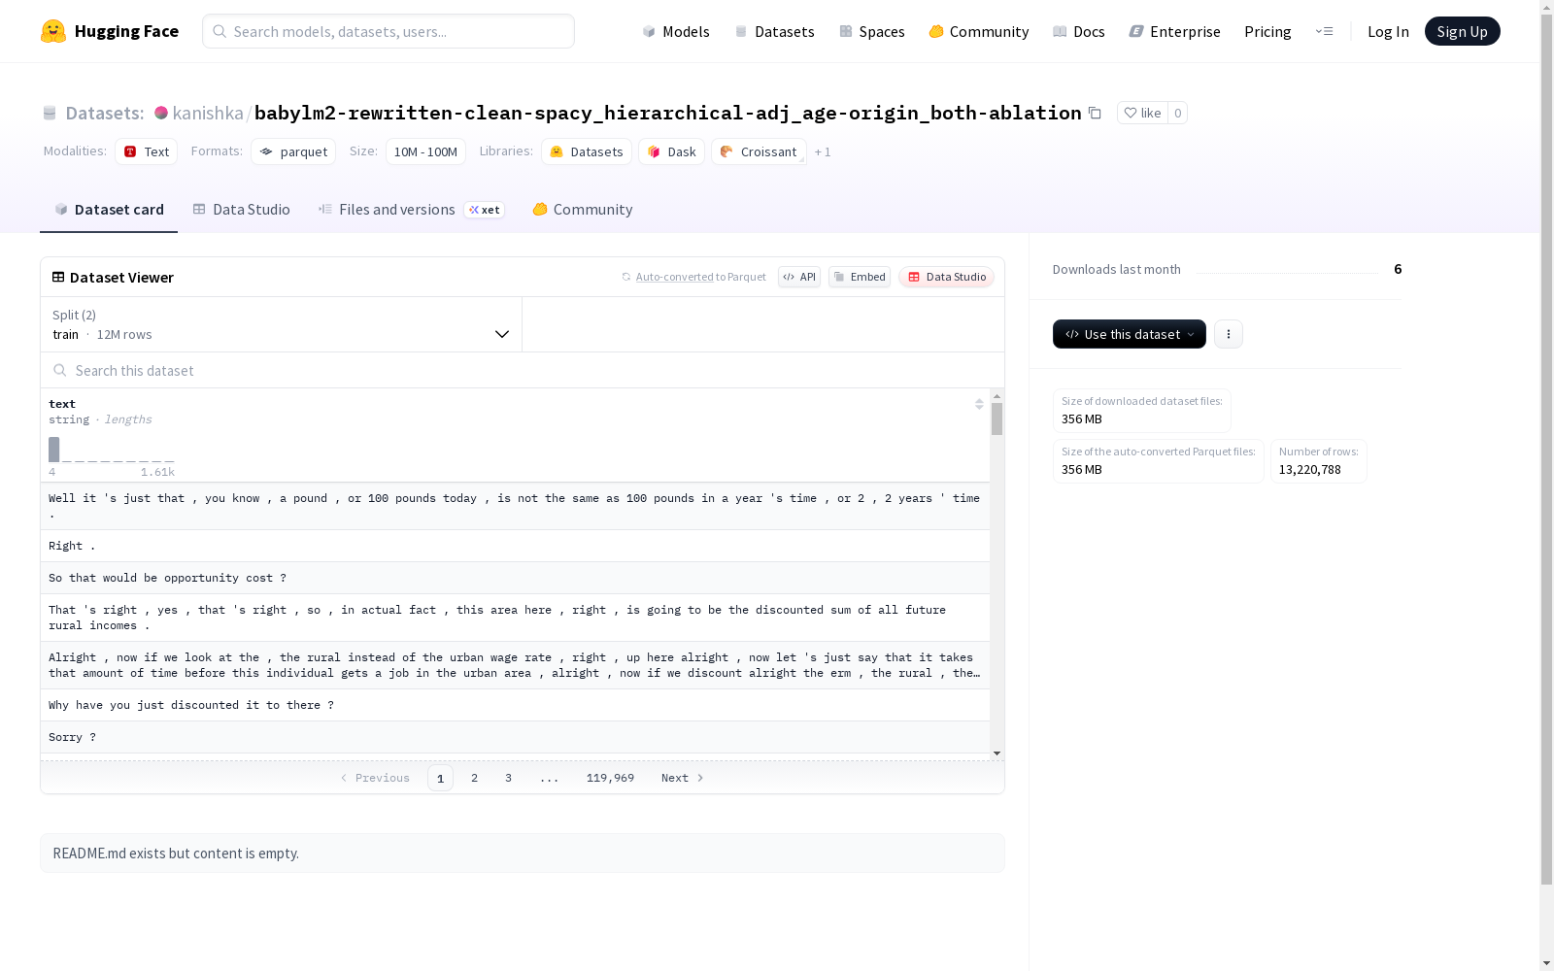Click the Datasets library tag
1554x971 pixels.
pos(587,151)
